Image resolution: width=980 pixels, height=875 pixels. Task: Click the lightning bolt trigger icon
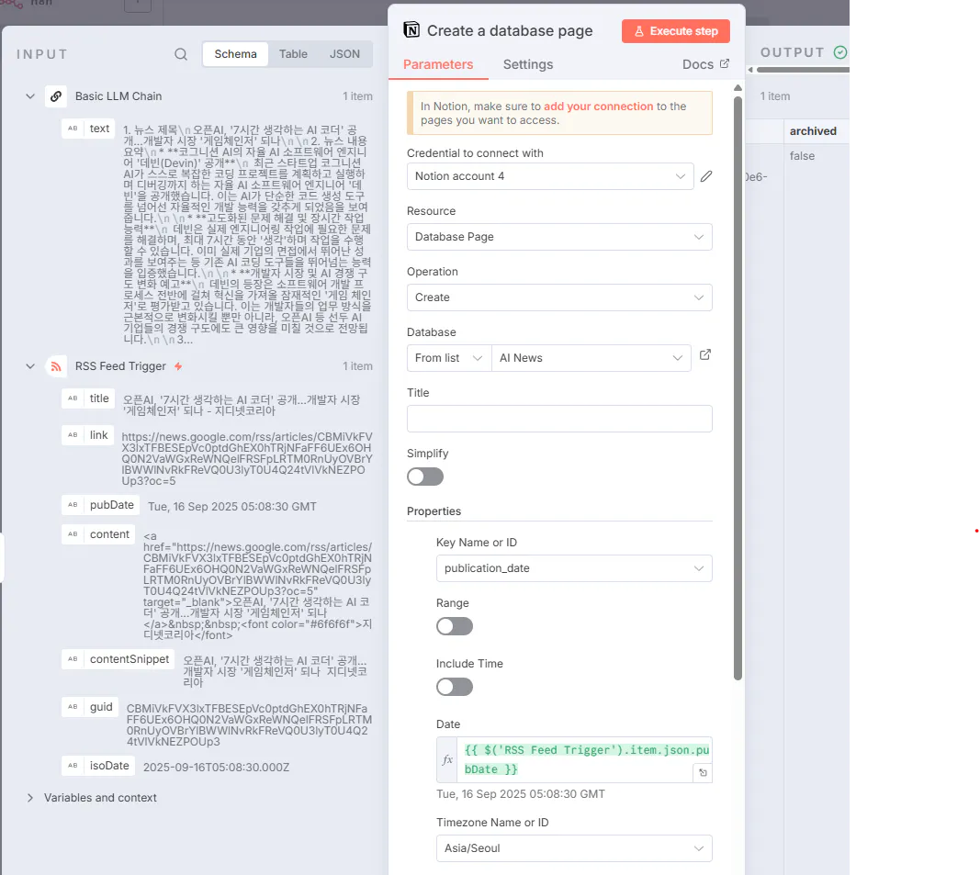[178, 366]
